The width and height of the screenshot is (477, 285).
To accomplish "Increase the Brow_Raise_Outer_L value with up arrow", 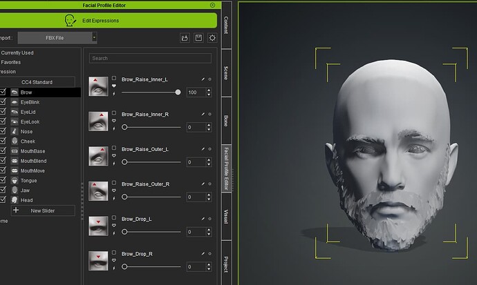I will [209, 160].
